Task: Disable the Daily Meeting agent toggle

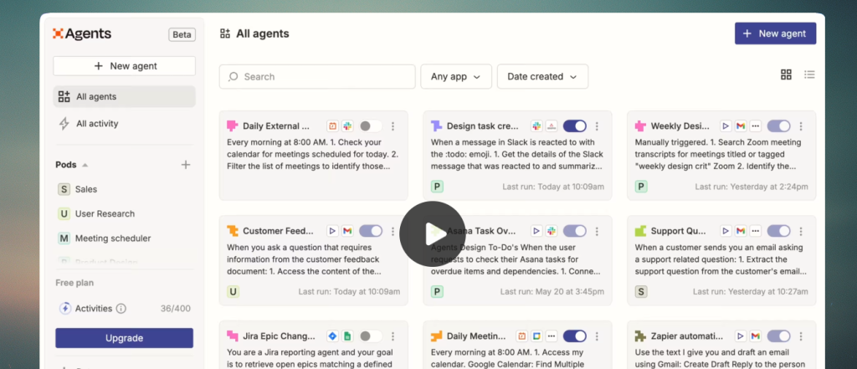Action: click(x=574, y=336)
